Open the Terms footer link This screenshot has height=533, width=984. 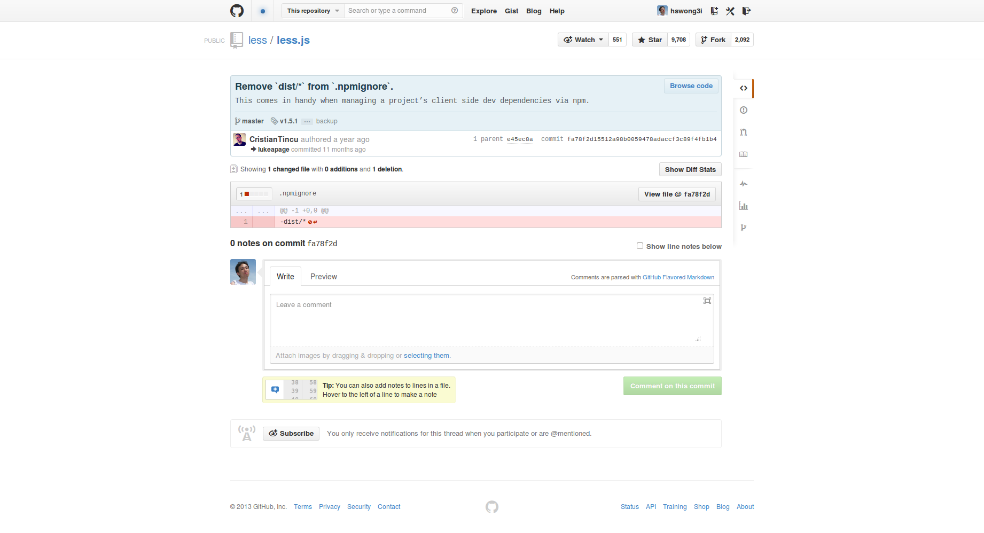303,507
